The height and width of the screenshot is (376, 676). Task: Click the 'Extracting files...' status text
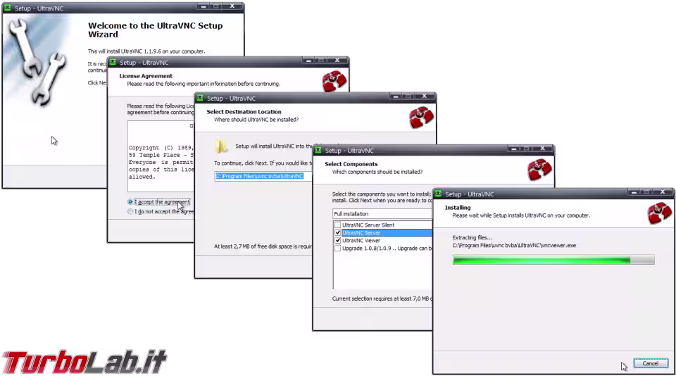coord(472,237)
